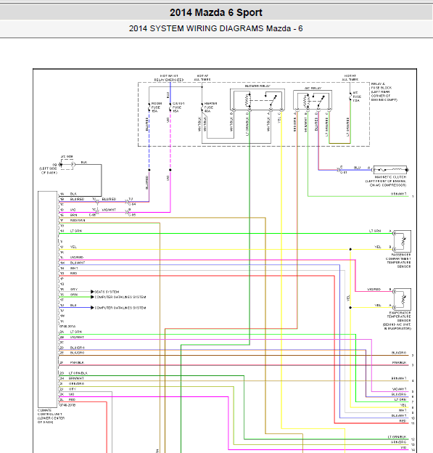Click pin 2L RED wire label
The width and height of the screenshot is (433, 453).
72,399
